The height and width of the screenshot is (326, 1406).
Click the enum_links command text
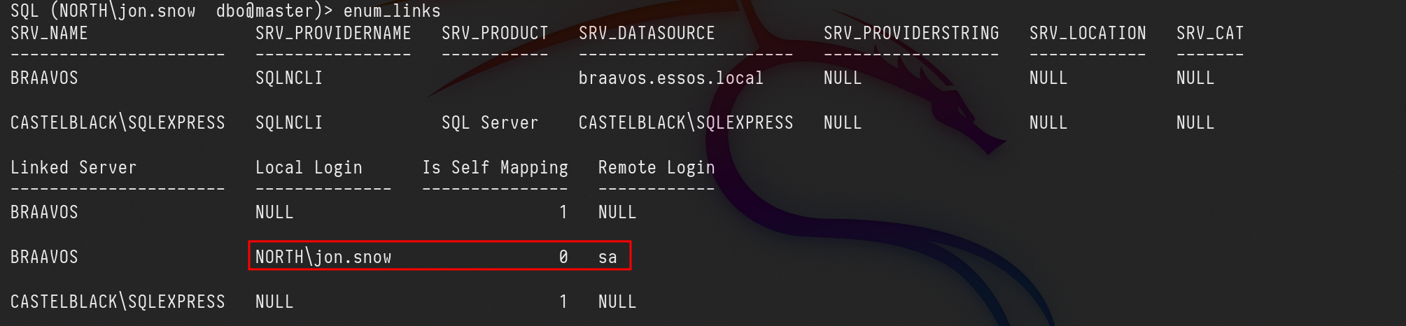coord(391,11)
